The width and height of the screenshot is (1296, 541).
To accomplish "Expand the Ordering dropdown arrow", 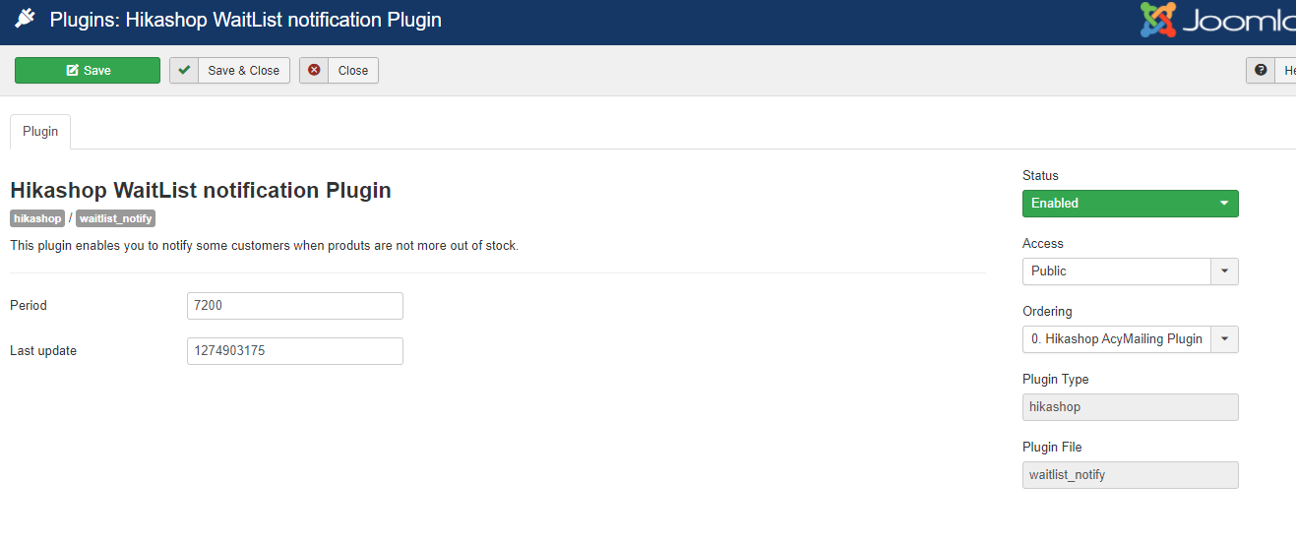I will [1224, 338].
